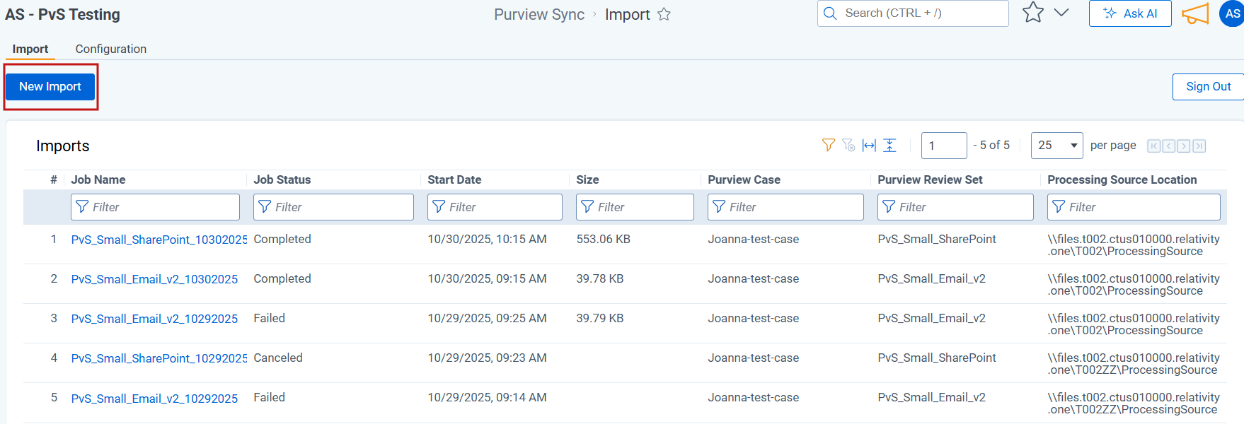Screen dimensions: 1244x424
Task: Click the orange show/hide filters funnel icon
Action: 828,145
